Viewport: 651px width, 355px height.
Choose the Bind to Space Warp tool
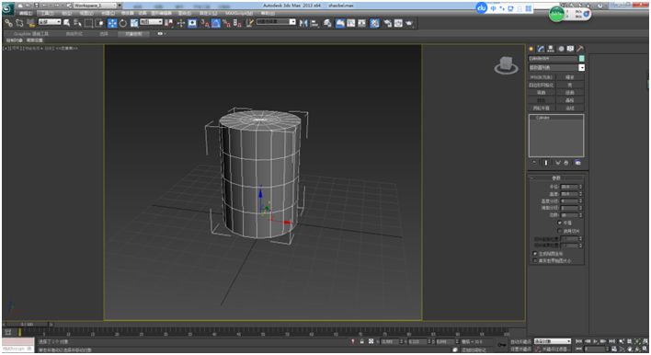pyautogui.click(x=31, y=23)
